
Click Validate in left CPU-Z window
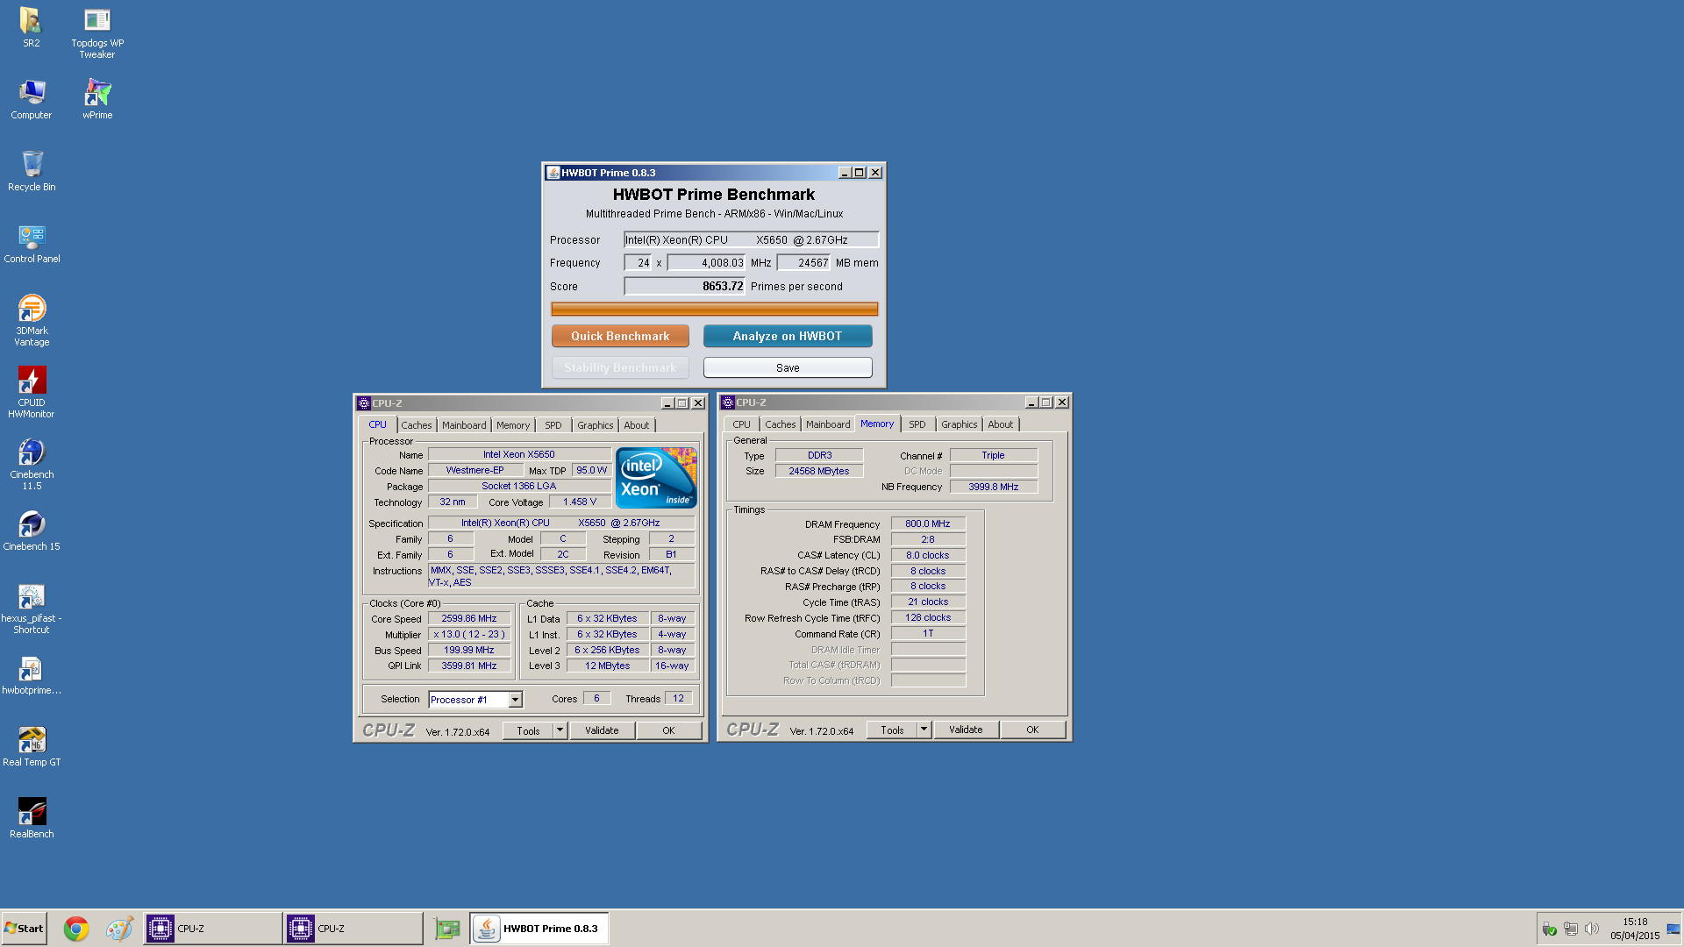tap(602, 730)
